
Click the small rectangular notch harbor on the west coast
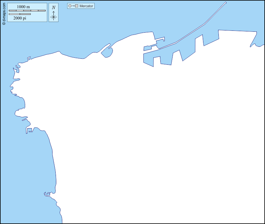[29, 130]
